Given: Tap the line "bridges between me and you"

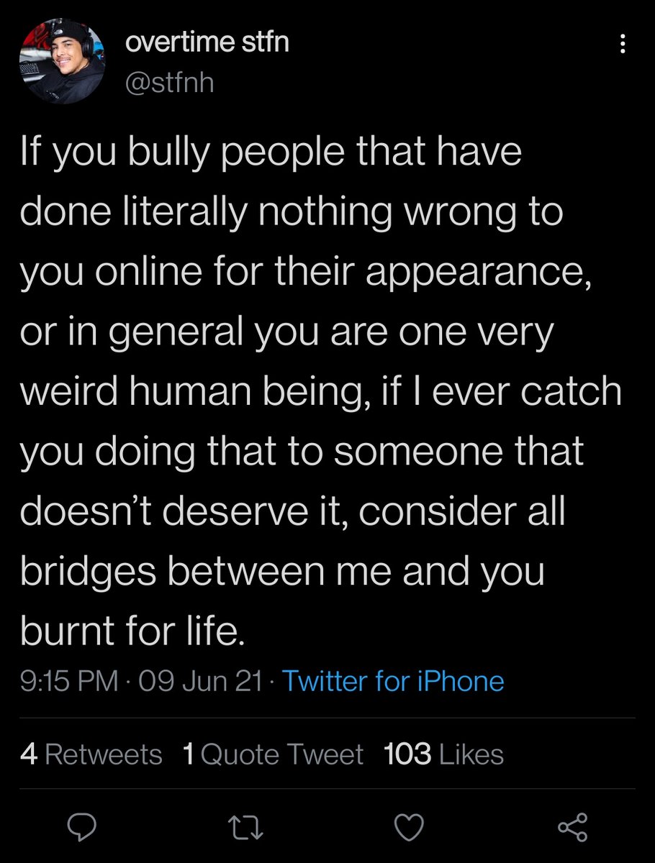Looking at the screenshot, I should coord(282,571).
